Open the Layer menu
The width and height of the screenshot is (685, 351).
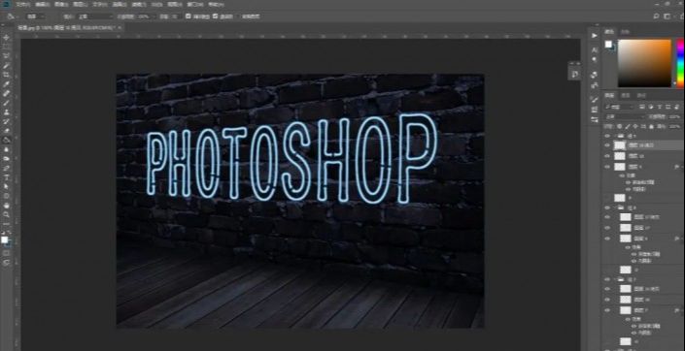coord(80,4)
